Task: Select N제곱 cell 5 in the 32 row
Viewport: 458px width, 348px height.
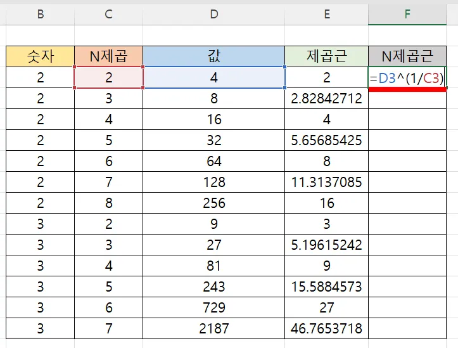Action: pos(109,140)
